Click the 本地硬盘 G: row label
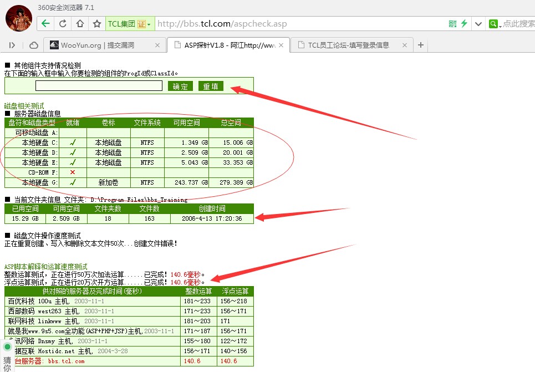Screen dimensions: 535x372 click(39, 182)
